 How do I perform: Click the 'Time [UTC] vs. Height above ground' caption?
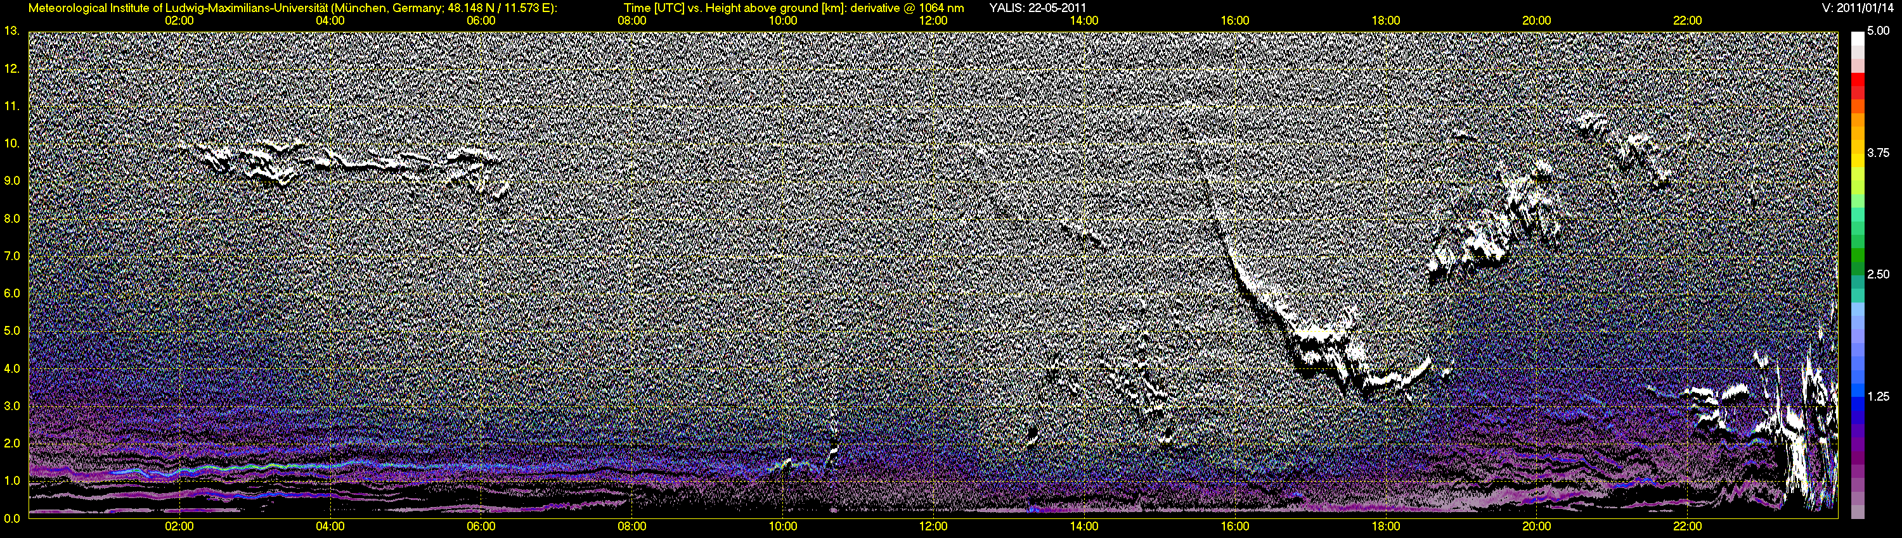pyautogui.click(x=794, y=8)
